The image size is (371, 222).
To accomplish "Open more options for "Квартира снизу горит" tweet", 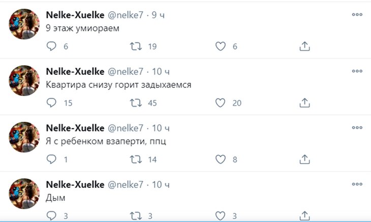I will [357, 70].
